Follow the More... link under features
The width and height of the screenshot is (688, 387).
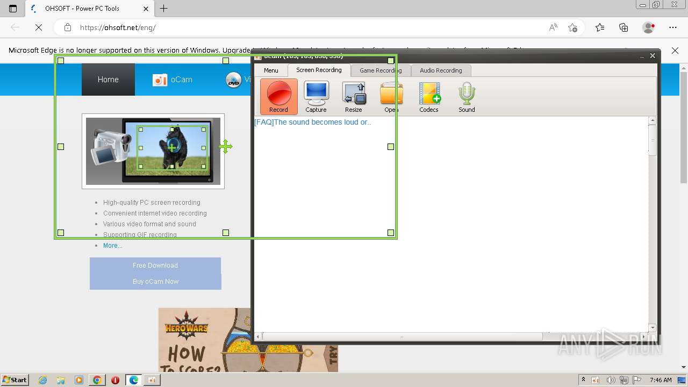[112, 246]
